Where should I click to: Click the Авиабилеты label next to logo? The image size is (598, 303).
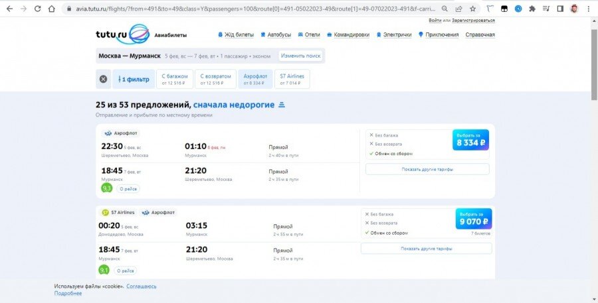tap(171, 35)
